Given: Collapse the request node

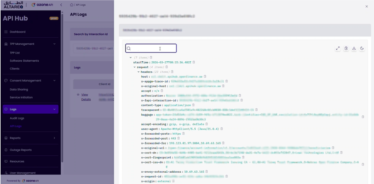Looking at the screenshot, I should pos(134,67).
